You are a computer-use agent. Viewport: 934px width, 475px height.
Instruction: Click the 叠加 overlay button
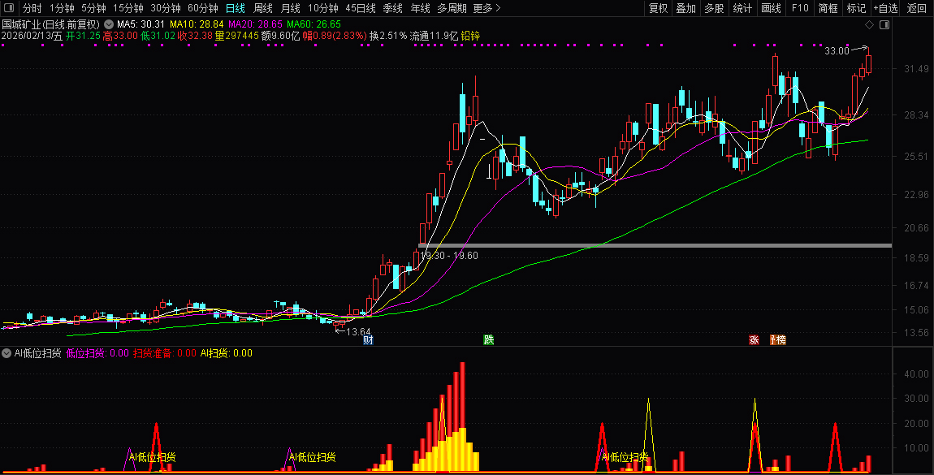click(685, 8)
